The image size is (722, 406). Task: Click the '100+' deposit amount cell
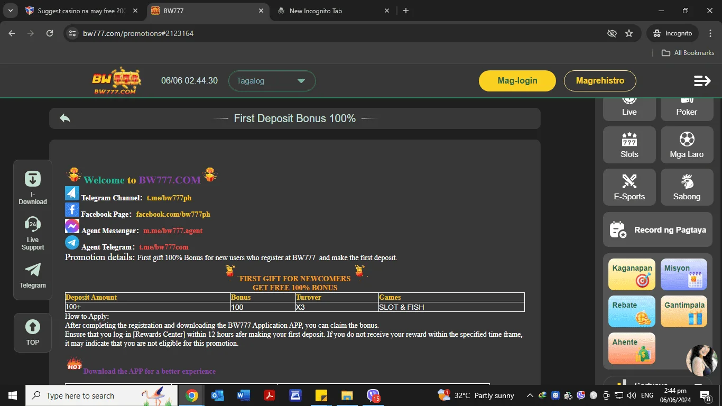coord(147,307)
